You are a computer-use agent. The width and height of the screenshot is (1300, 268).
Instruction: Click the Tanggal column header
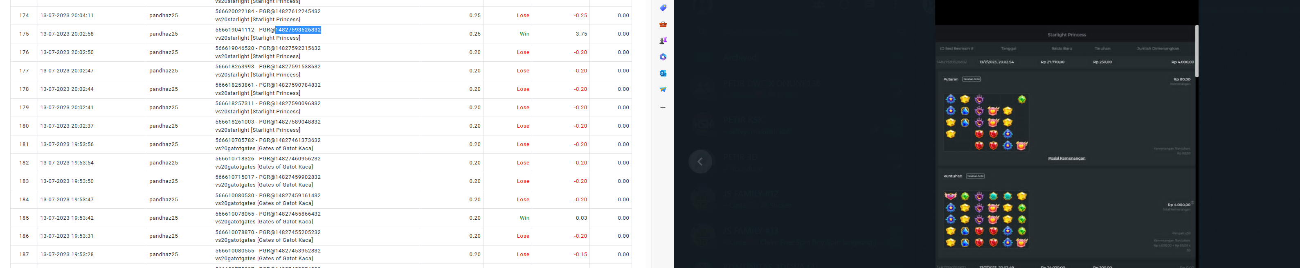click(x=1008, y=48)
